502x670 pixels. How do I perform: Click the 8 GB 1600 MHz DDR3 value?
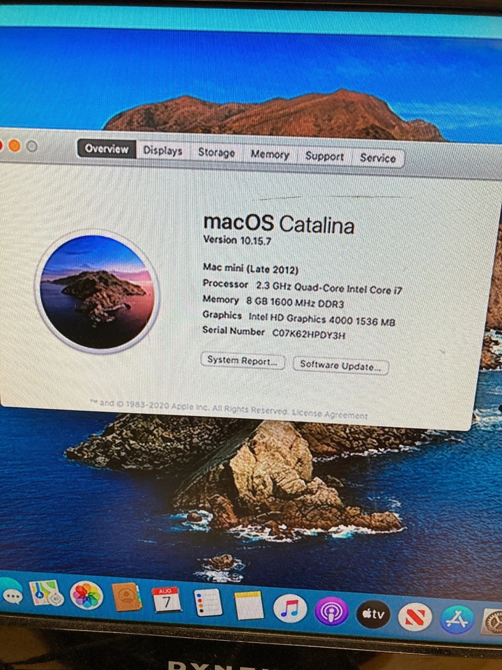295,302
